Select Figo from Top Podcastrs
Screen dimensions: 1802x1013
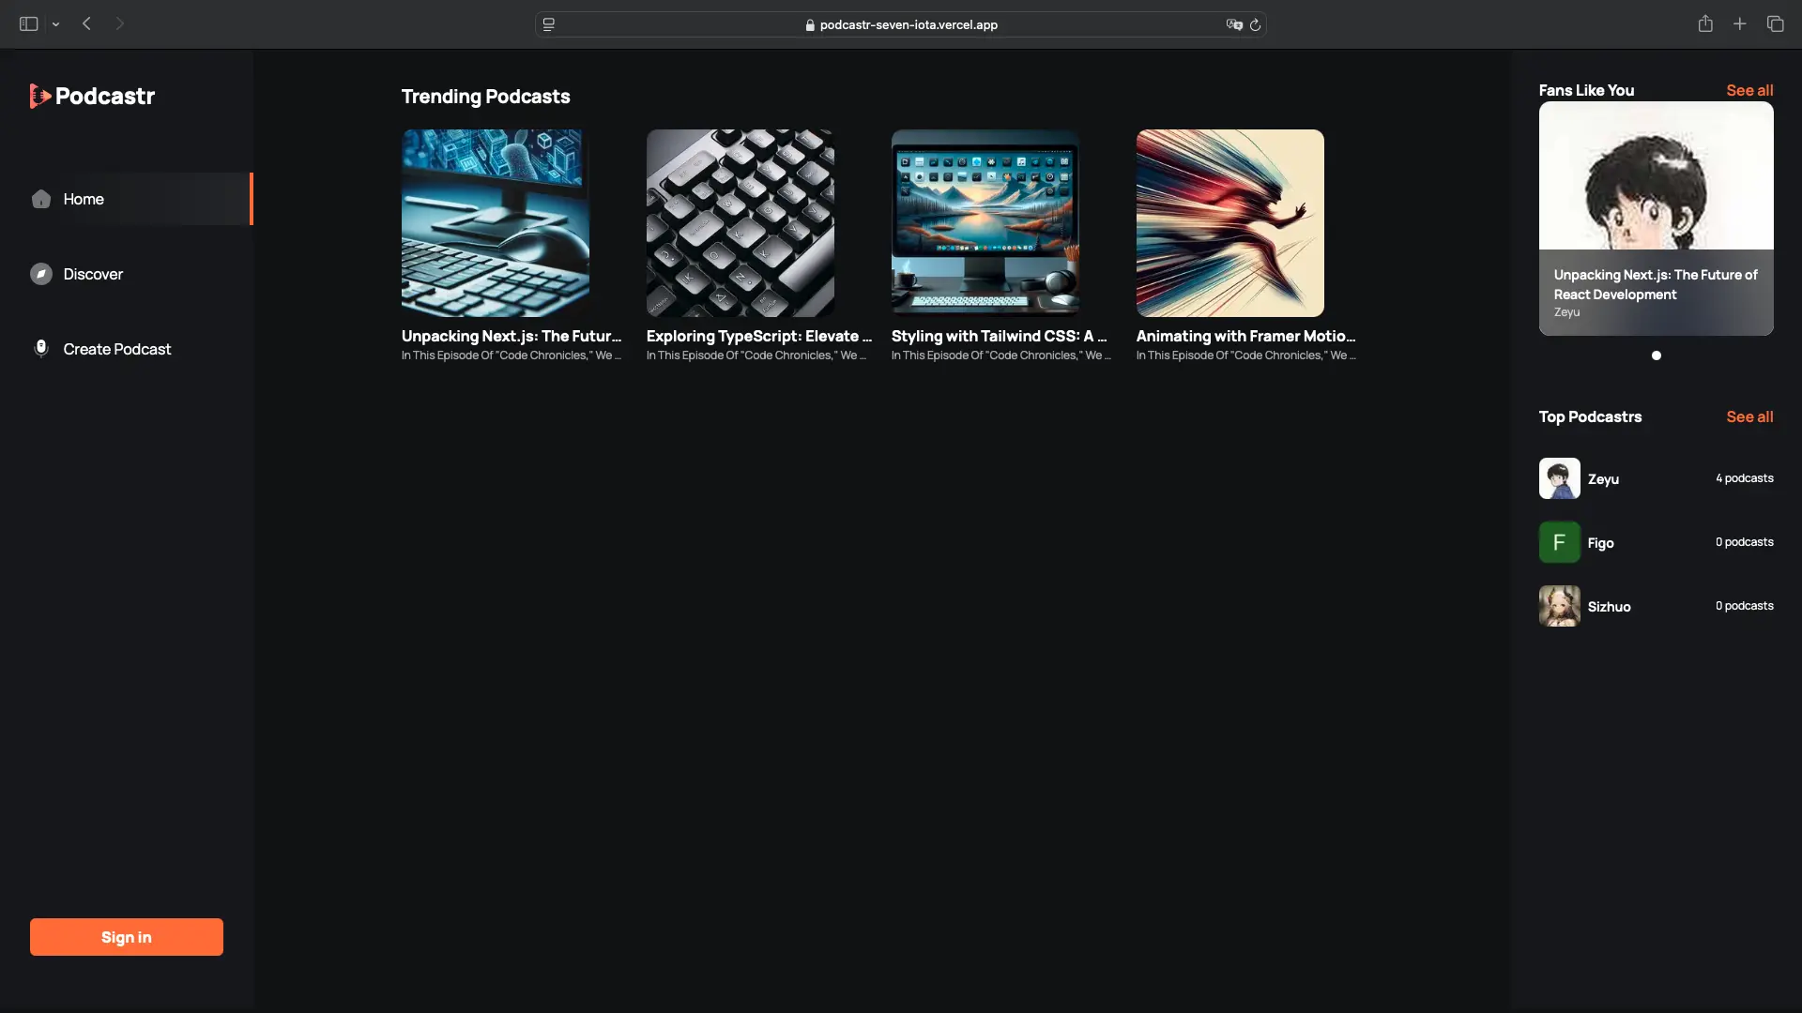(x=1597, y=542)
